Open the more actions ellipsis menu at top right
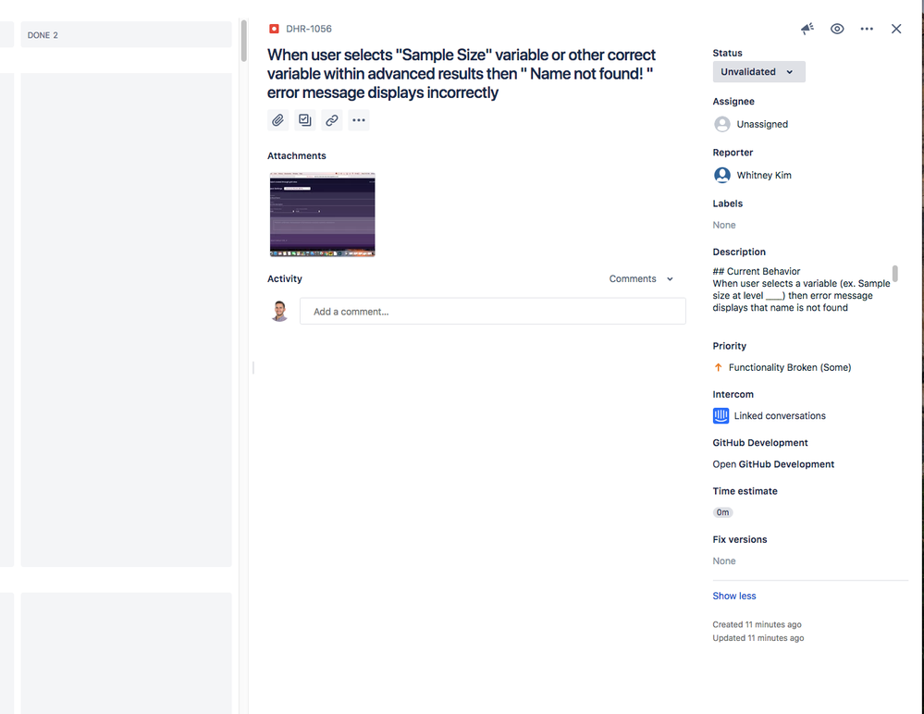Viewport: 924px width, 714px height. [x=866, y=28]
